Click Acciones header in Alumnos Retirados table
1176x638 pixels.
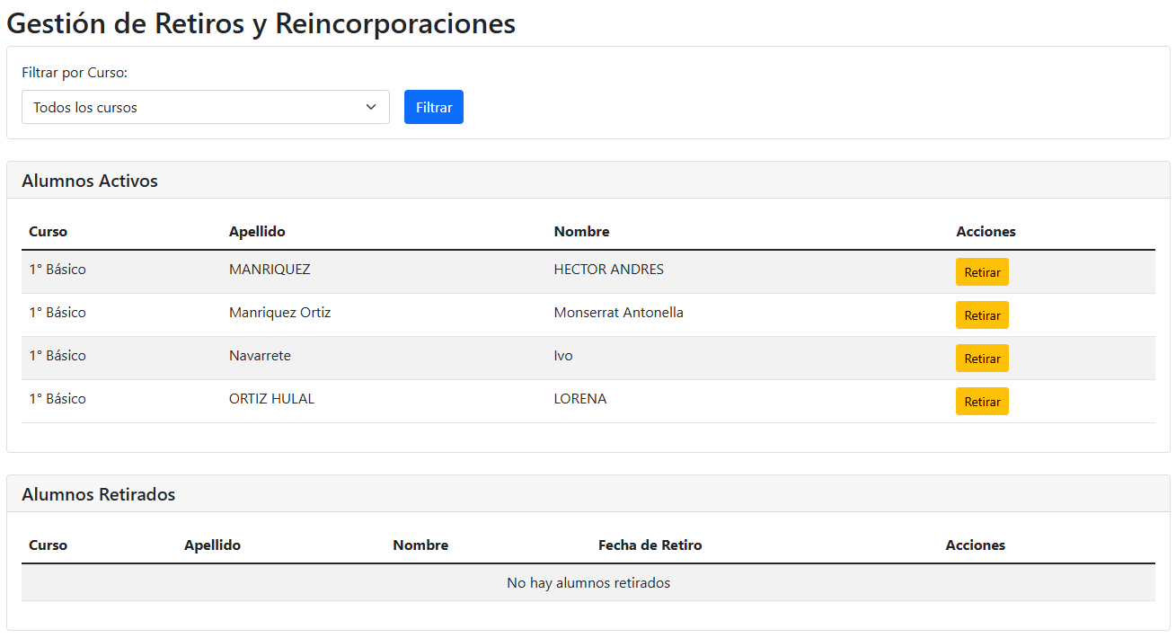pyautogui.click(x=975, y=545)
